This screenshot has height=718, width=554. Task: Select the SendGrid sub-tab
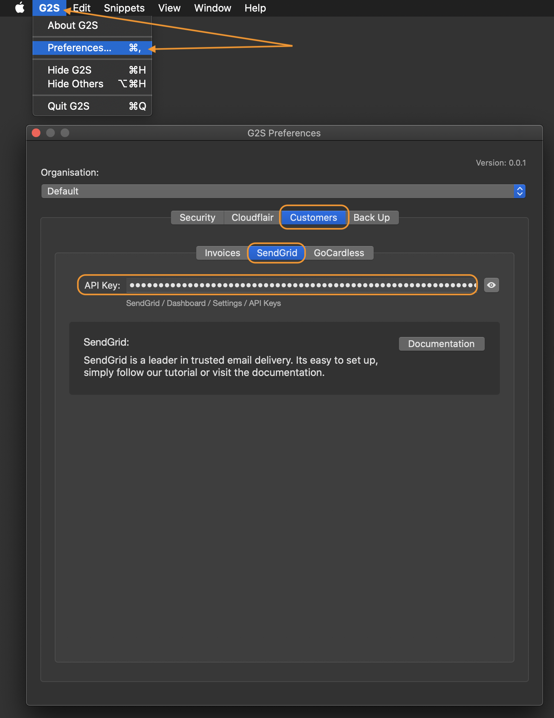click(x=277, y=253)
